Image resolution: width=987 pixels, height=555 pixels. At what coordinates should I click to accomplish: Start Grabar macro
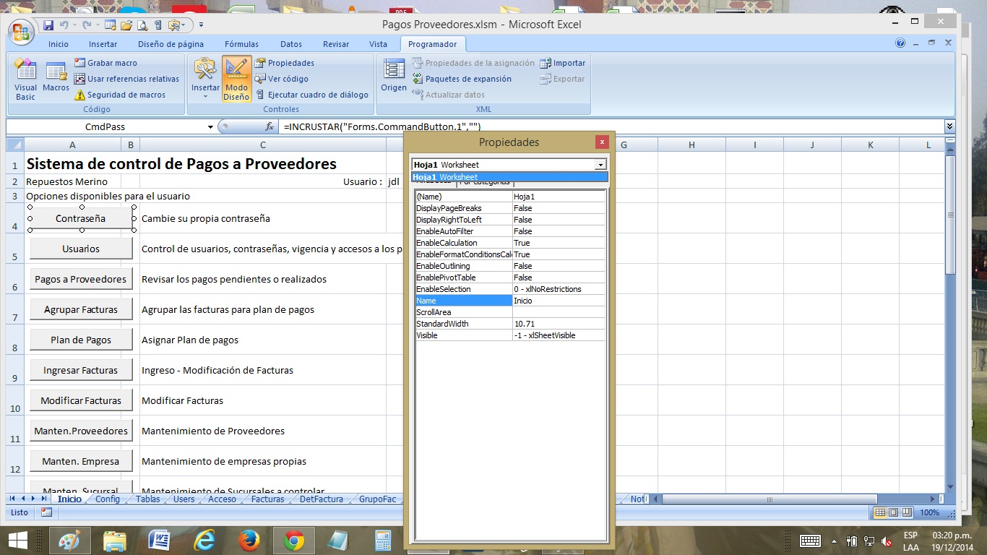105,63
